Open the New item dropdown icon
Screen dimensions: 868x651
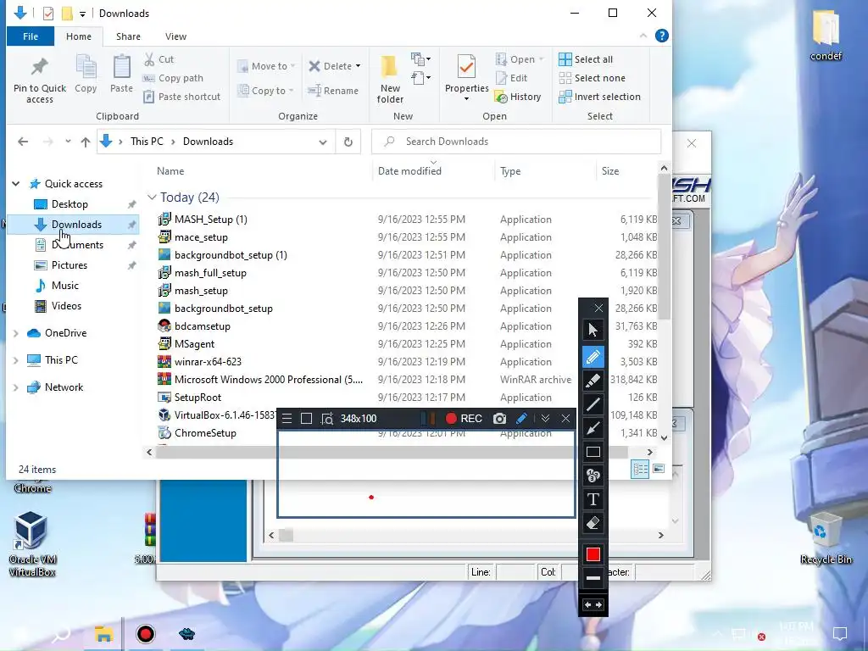click(x=420, y=58)
